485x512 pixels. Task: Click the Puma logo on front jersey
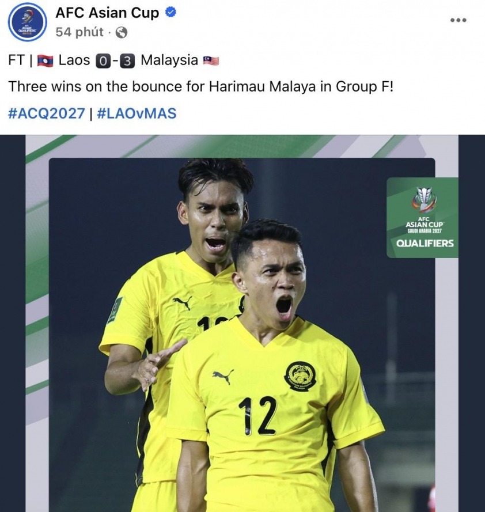coord(223,377)
